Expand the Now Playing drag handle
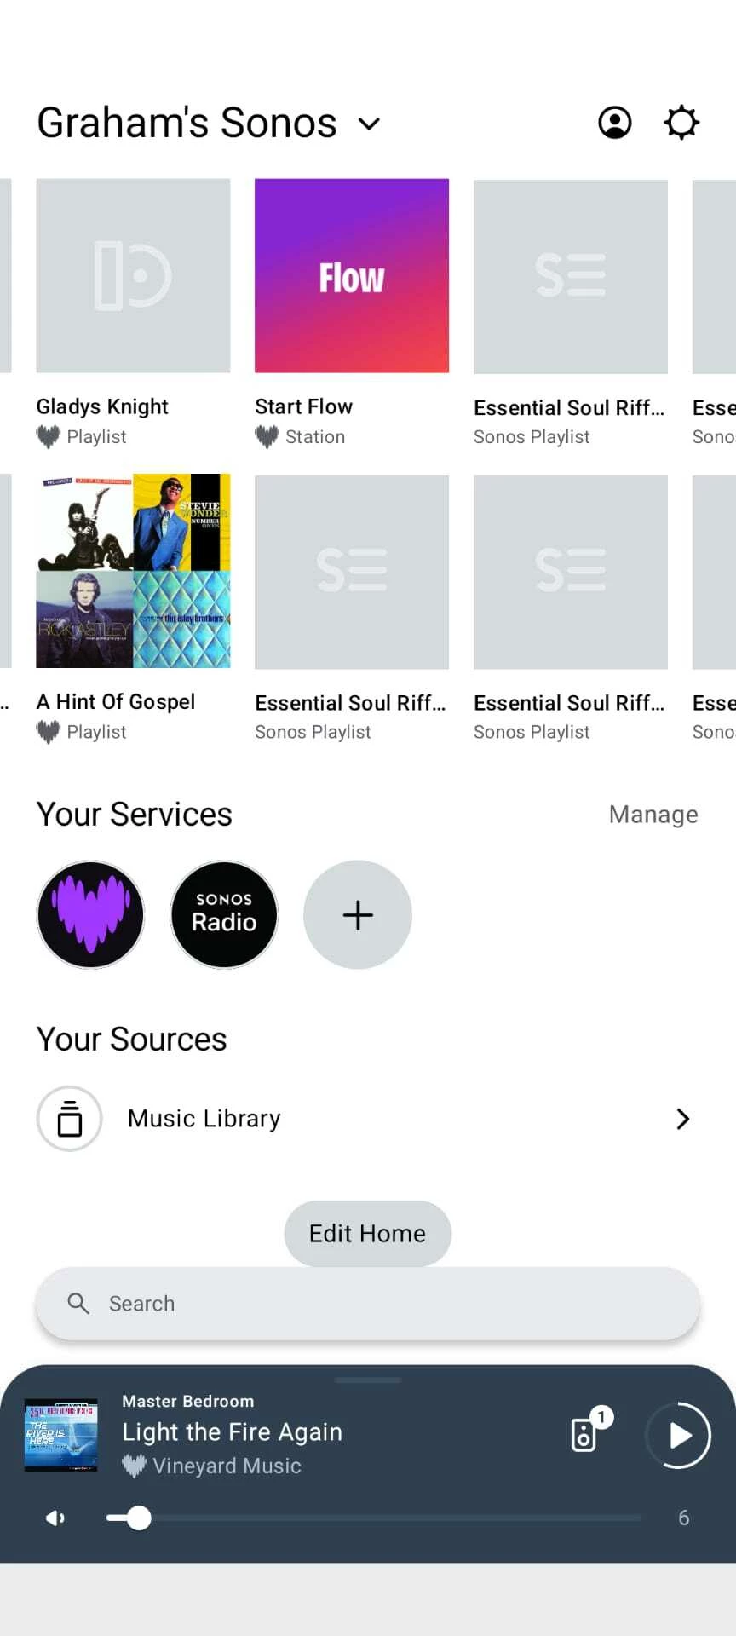736x1636 pixels. [x=368, y=1380]
